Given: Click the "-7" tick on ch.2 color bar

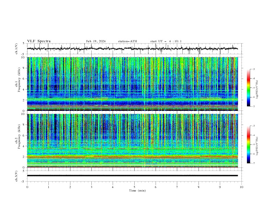Looking at the screenshot, I should coord(253,163).
